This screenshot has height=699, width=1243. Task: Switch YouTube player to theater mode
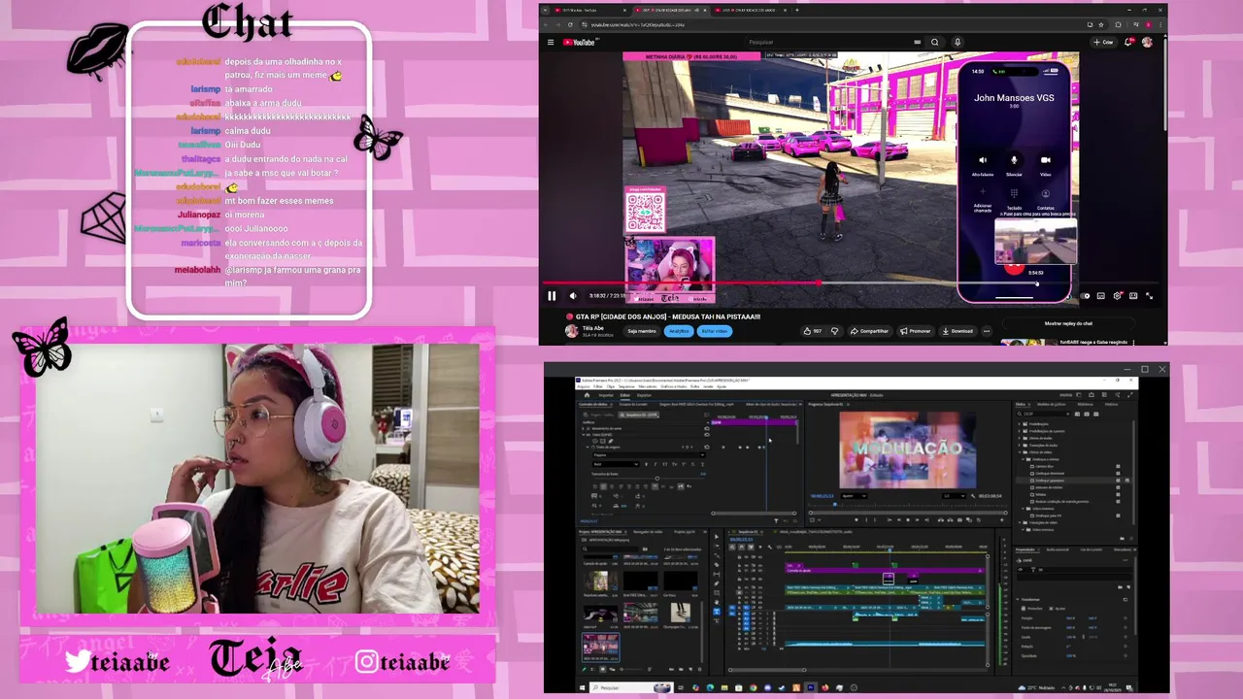[1133, 296]
